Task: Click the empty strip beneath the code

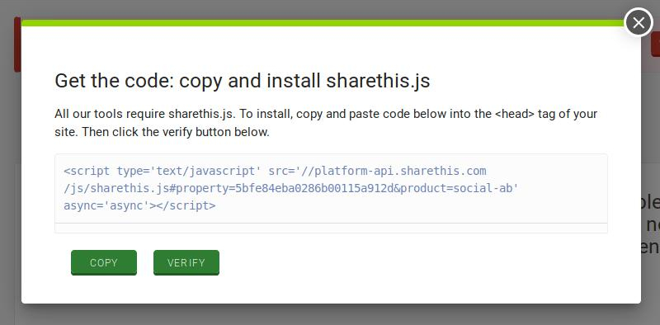Action: 331,228
